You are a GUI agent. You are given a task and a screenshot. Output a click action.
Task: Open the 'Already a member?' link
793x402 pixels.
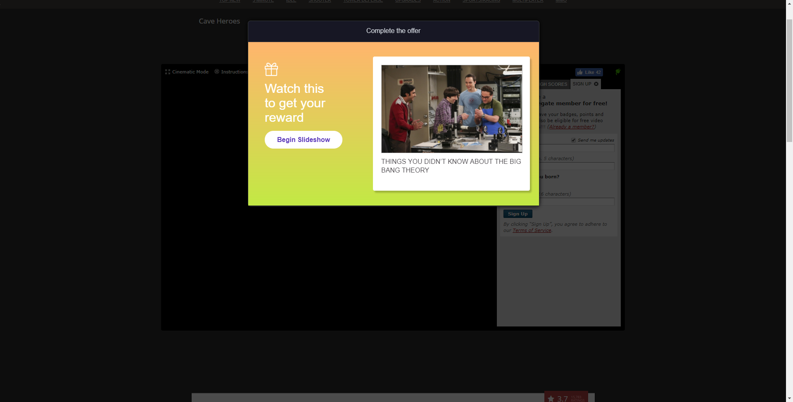point(572,127)
